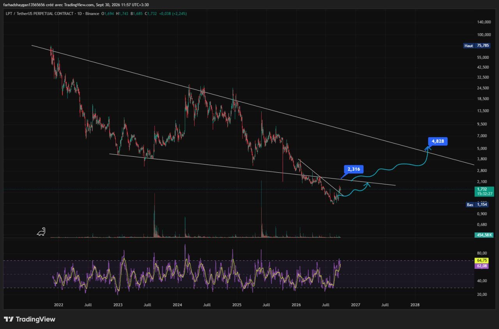Click the dinosaur icon above the volume bars
Image resolution: width=499 pixels, height=329 pixels.
[41, 232]
